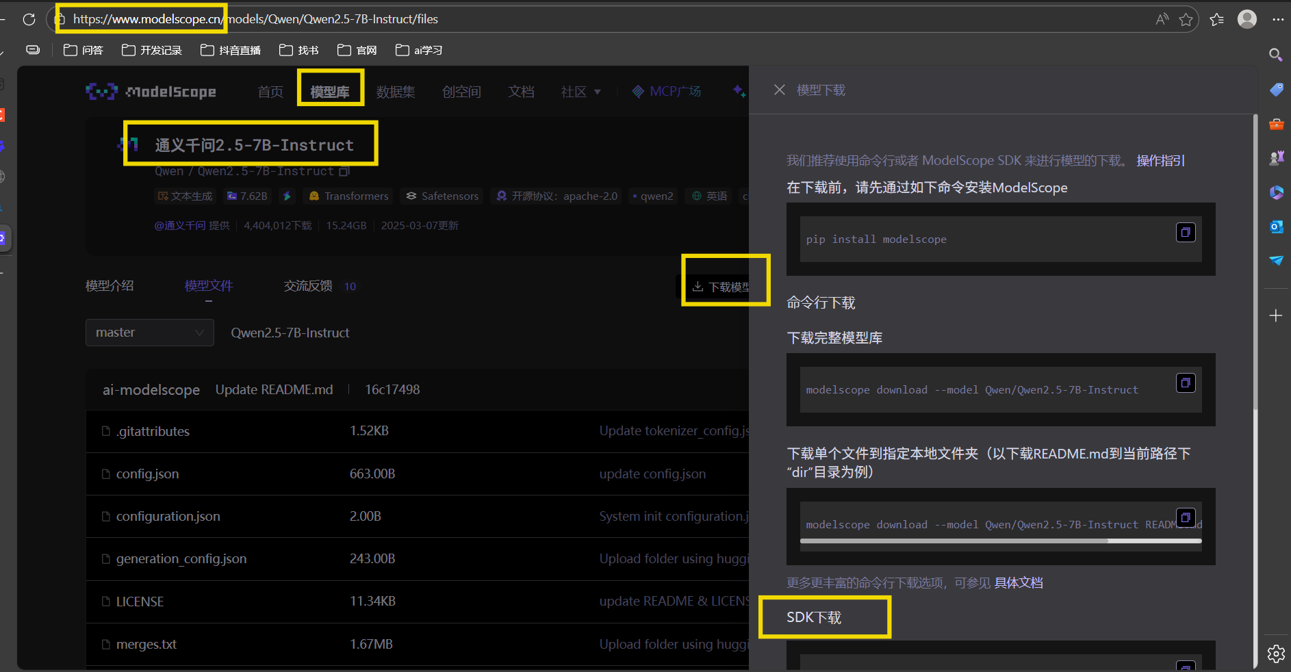
Task: Reload the page with browser refresh icon
Action: (x=29, y=19)
